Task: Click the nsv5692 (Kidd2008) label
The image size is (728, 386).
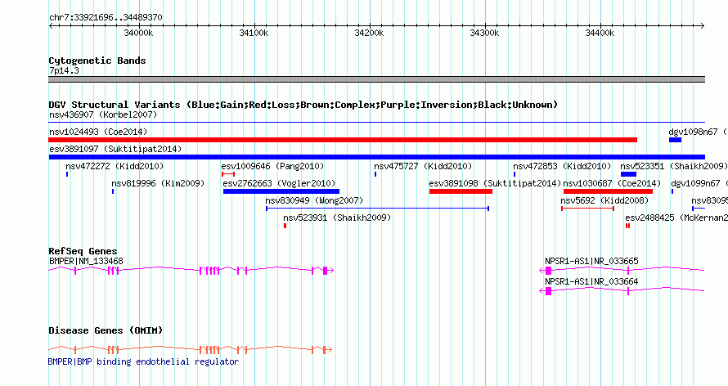Action: pyautogui.click(x=604, y=200)
